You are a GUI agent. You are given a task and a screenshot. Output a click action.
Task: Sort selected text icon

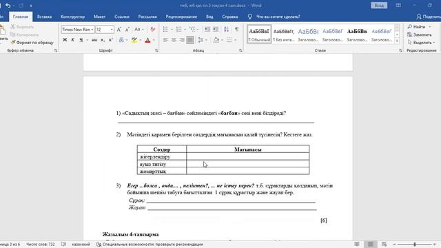coord(227,30)
